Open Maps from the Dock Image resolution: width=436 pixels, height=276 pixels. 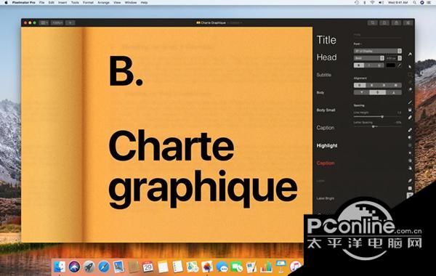tap(192, 267)
